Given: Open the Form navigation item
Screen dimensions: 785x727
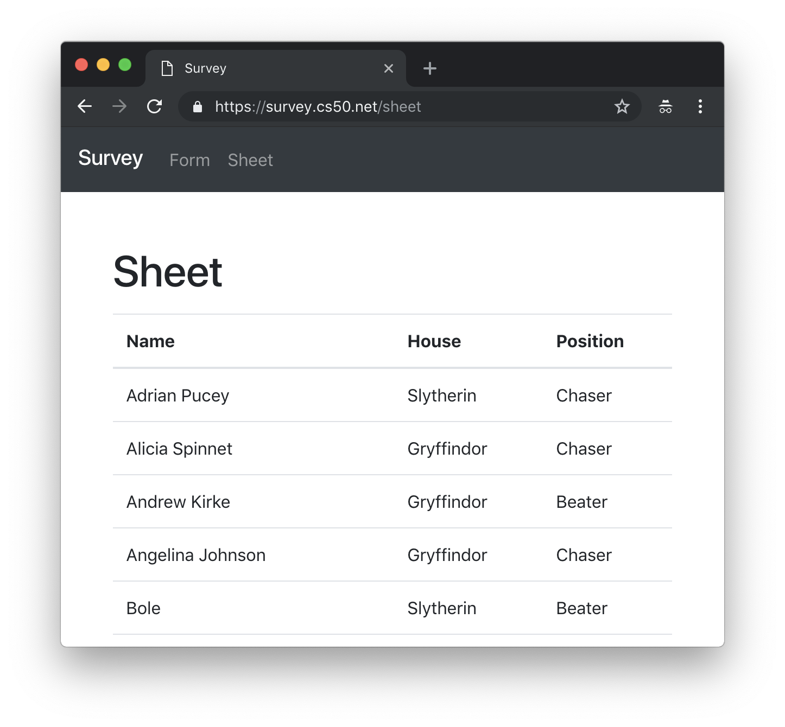Looking at the screenshot, I should [x=189, y=160].
